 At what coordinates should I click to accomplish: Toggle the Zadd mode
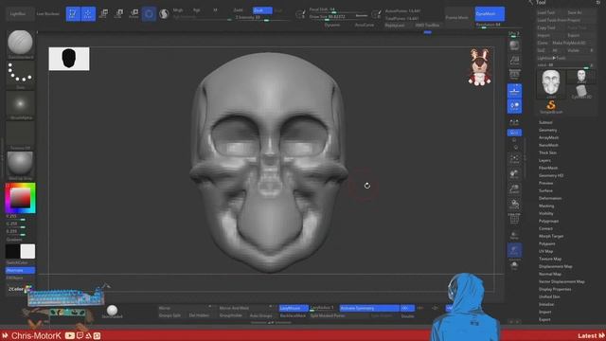[239, 10]
